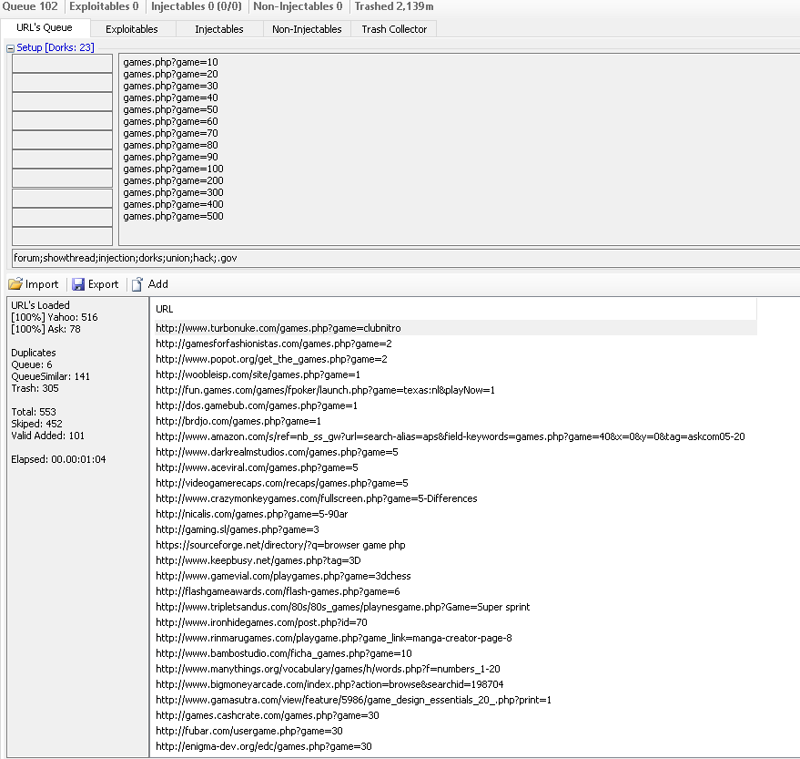Viewport: 800px width, 759px height.
Task: Click the Elapsed: 00.00:01:04 timer text
Action: coord(58,459)
